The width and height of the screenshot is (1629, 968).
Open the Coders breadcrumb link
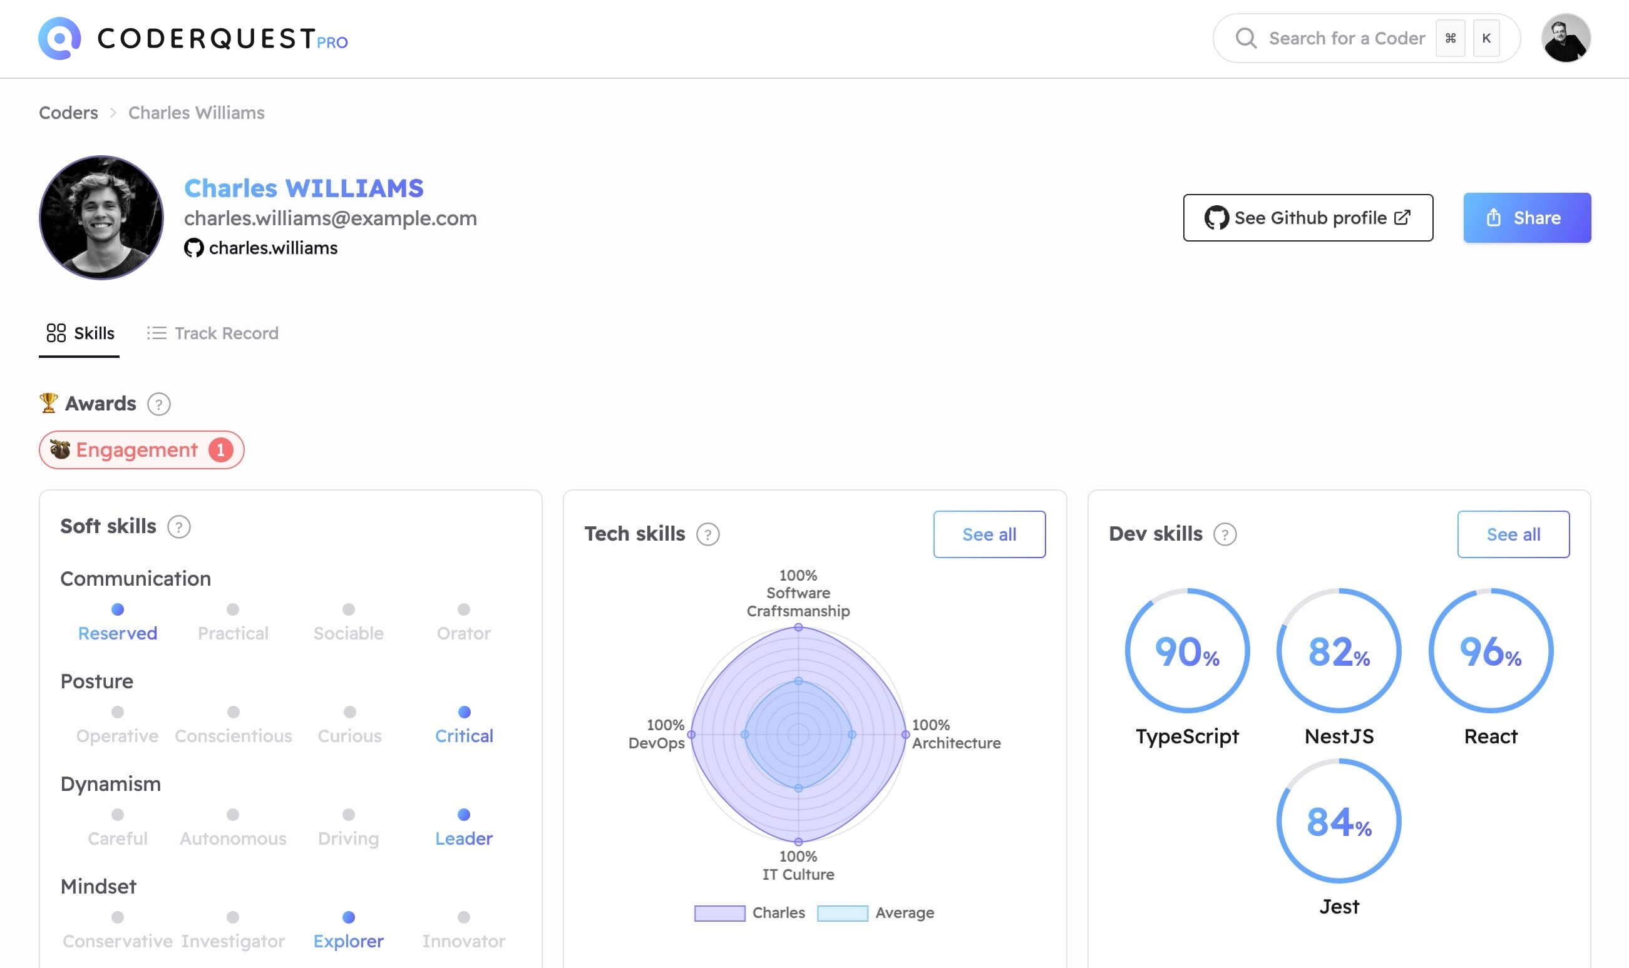[68, 112]
